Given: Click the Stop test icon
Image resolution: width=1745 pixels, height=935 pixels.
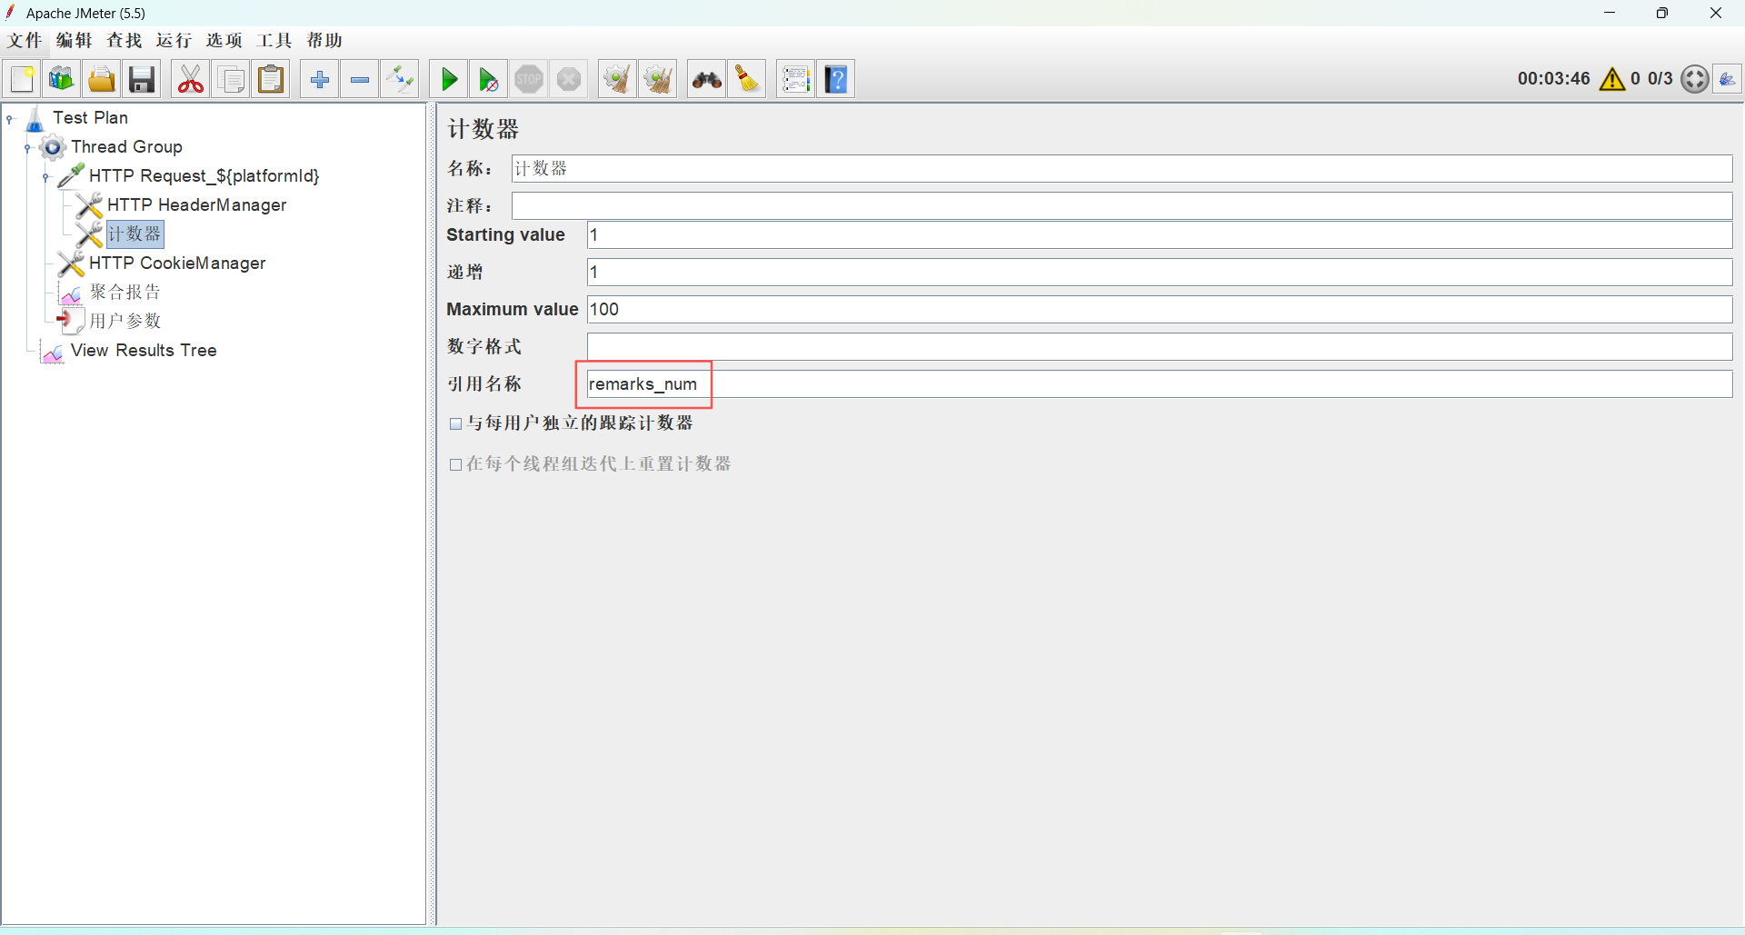Looking at the screenshot, I should (529, 79).
